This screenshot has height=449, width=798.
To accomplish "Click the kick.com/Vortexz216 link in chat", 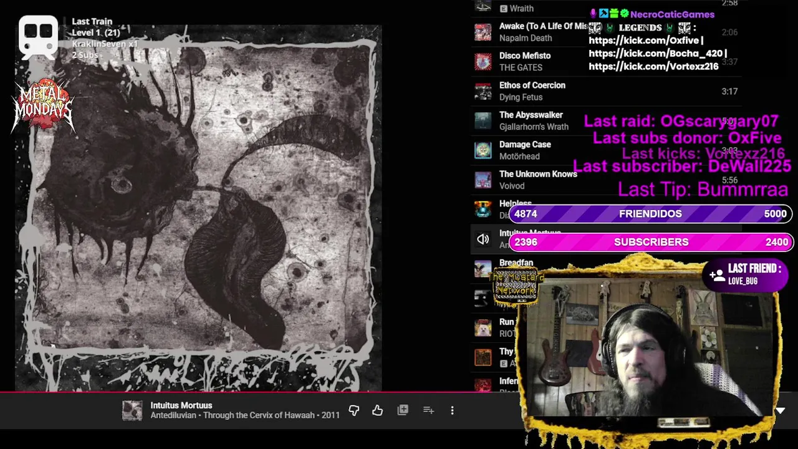I will click(x=653, y=65).
